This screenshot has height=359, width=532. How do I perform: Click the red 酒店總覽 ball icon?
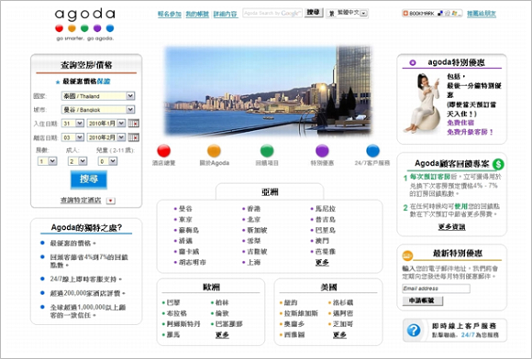tap(163, 151)
